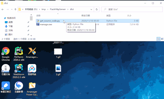Sort files by 类型 column
Screen dimensions: 164x99
(x=108, y=16)
